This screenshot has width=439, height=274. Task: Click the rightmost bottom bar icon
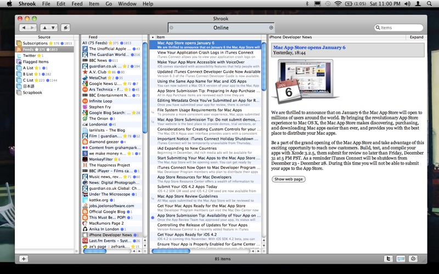coord(413,259)
